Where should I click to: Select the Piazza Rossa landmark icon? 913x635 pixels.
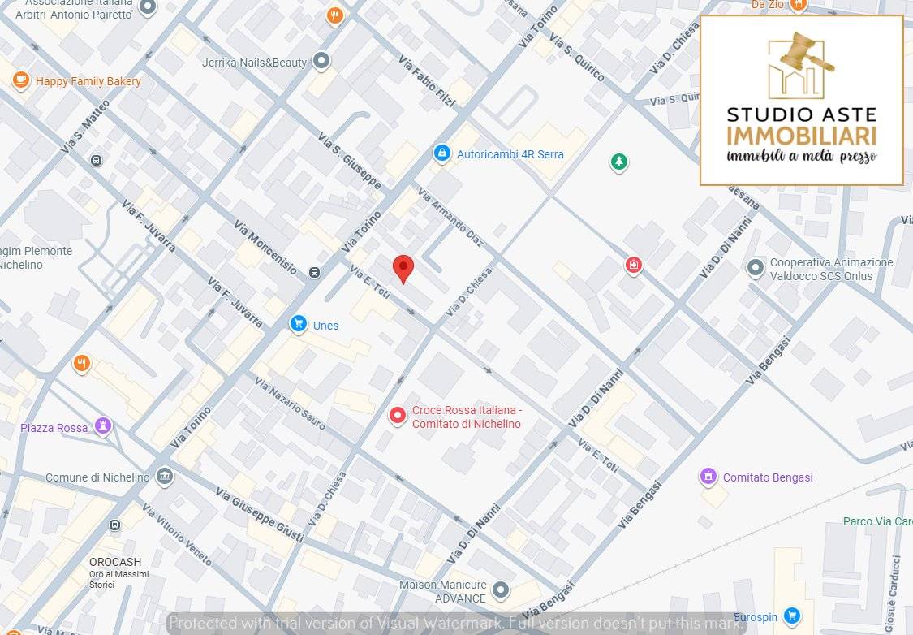tap(102, 426)
